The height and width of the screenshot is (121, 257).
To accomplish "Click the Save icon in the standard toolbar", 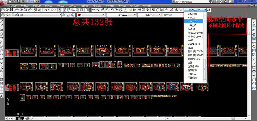I will pyautogui.click(x=11, y=10).
